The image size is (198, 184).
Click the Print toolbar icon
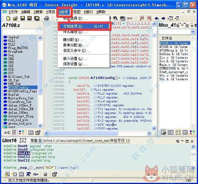(x=46, y=18)
